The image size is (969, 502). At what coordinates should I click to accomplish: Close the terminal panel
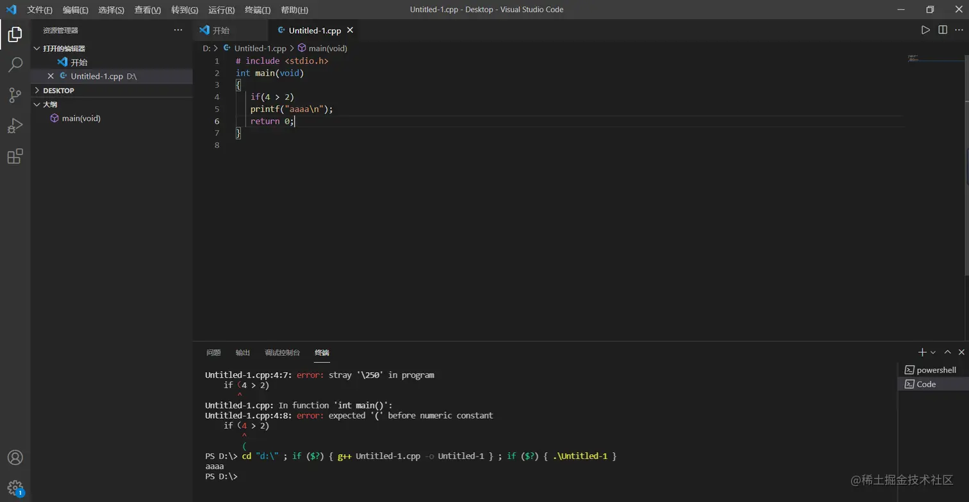961,352
